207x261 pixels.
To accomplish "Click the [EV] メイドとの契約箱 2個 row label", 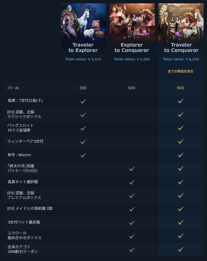I will (x=30, y=208).
